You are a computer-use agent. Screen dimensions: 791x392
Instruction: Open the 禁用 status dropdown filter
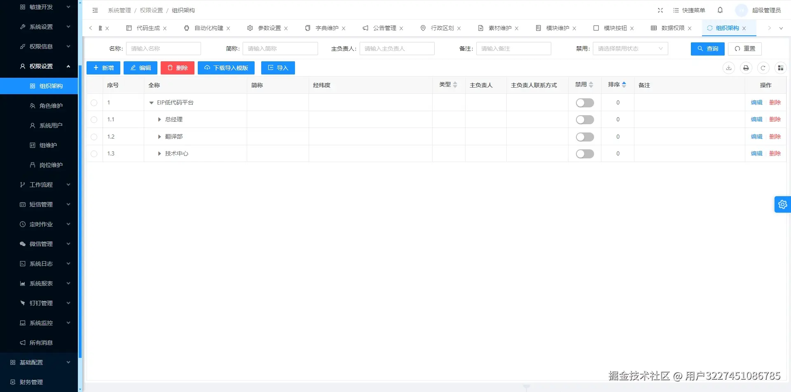pyautogui.click(x=630, y=49)
